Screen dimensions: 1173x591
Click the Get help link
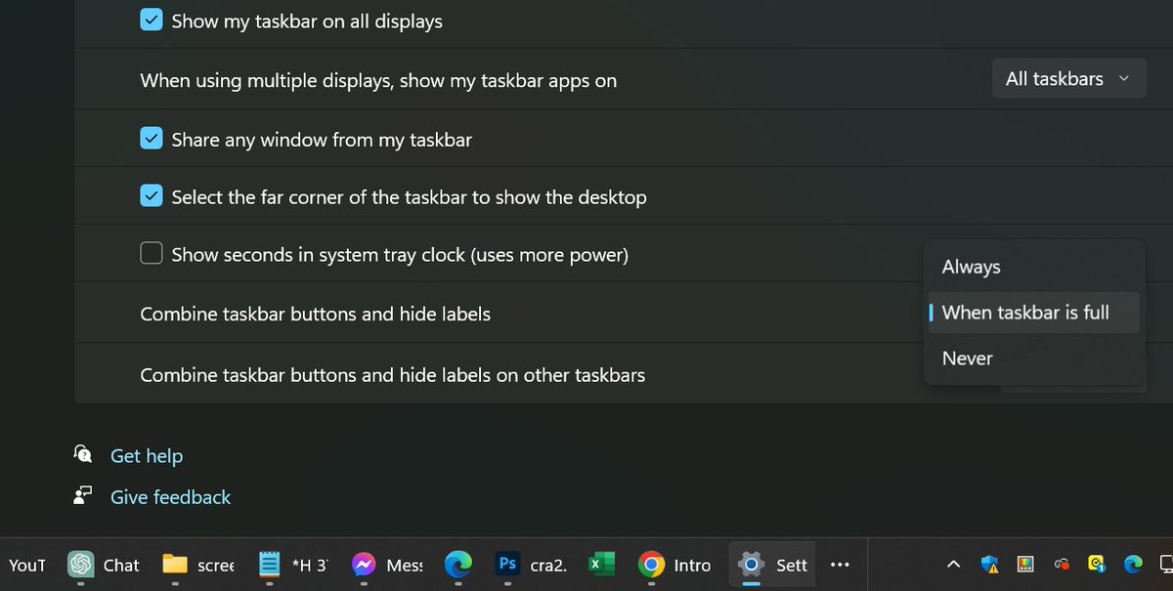[x=147, y=455]
